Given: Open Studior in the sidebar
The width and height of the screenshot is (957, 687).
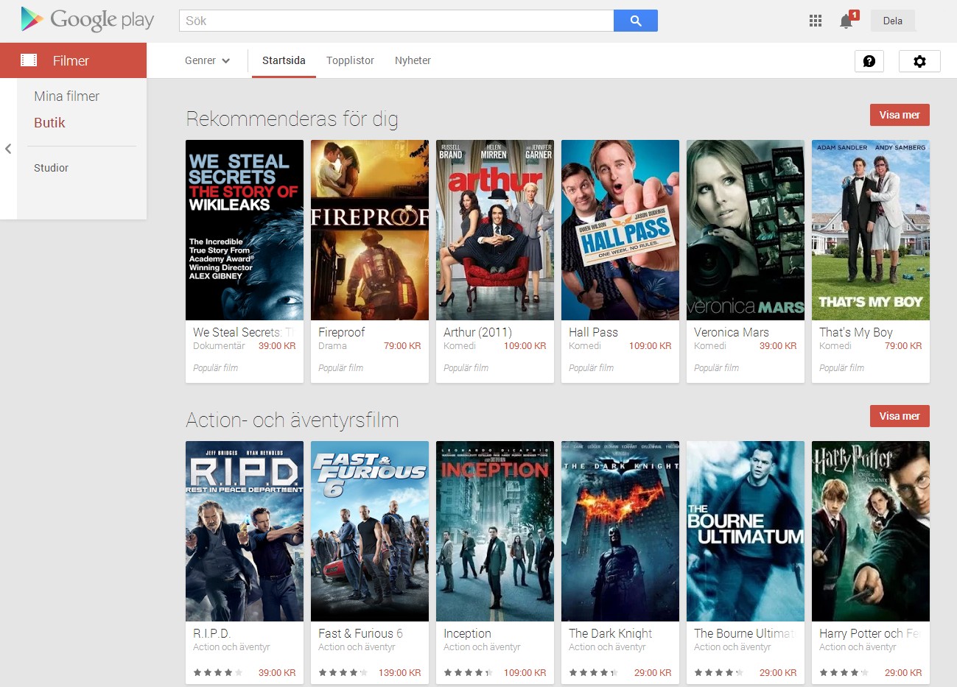Looking at the screenshot, I should [x=51, y=168].
